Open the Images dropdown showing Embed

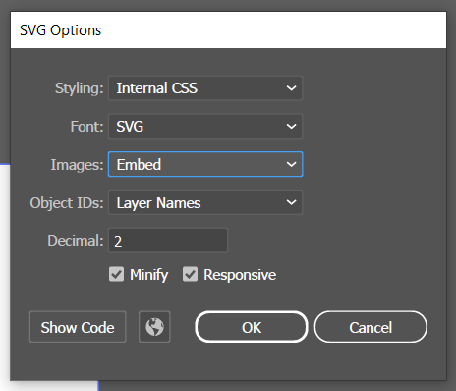click(205, 164)
